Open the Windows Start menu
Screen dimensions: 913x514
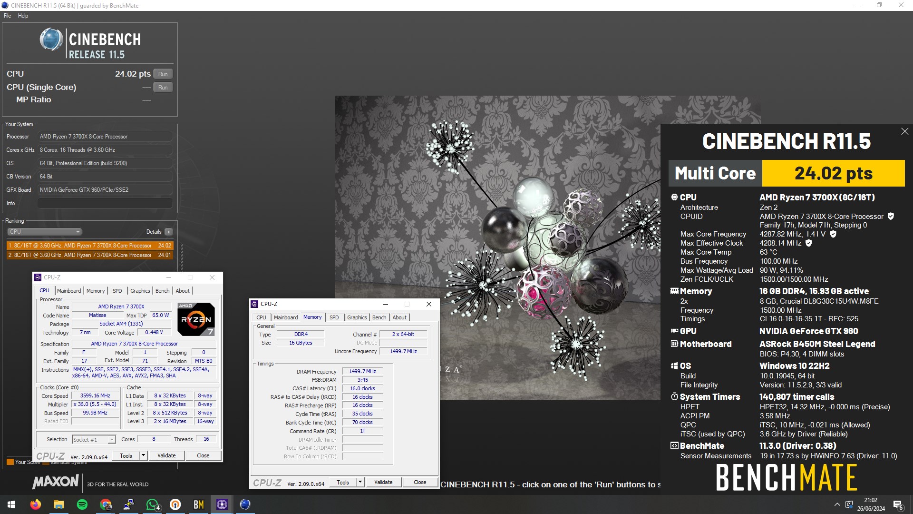(11, 504)
